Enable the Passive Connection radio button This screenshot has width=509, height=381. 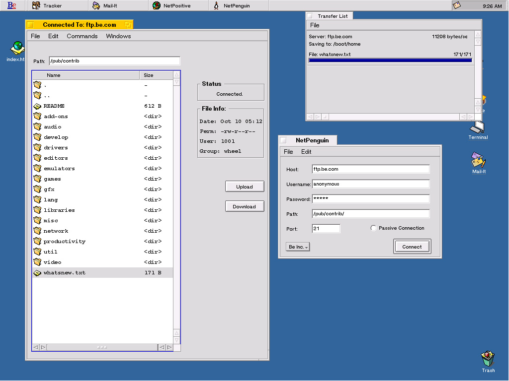(373, 228)
